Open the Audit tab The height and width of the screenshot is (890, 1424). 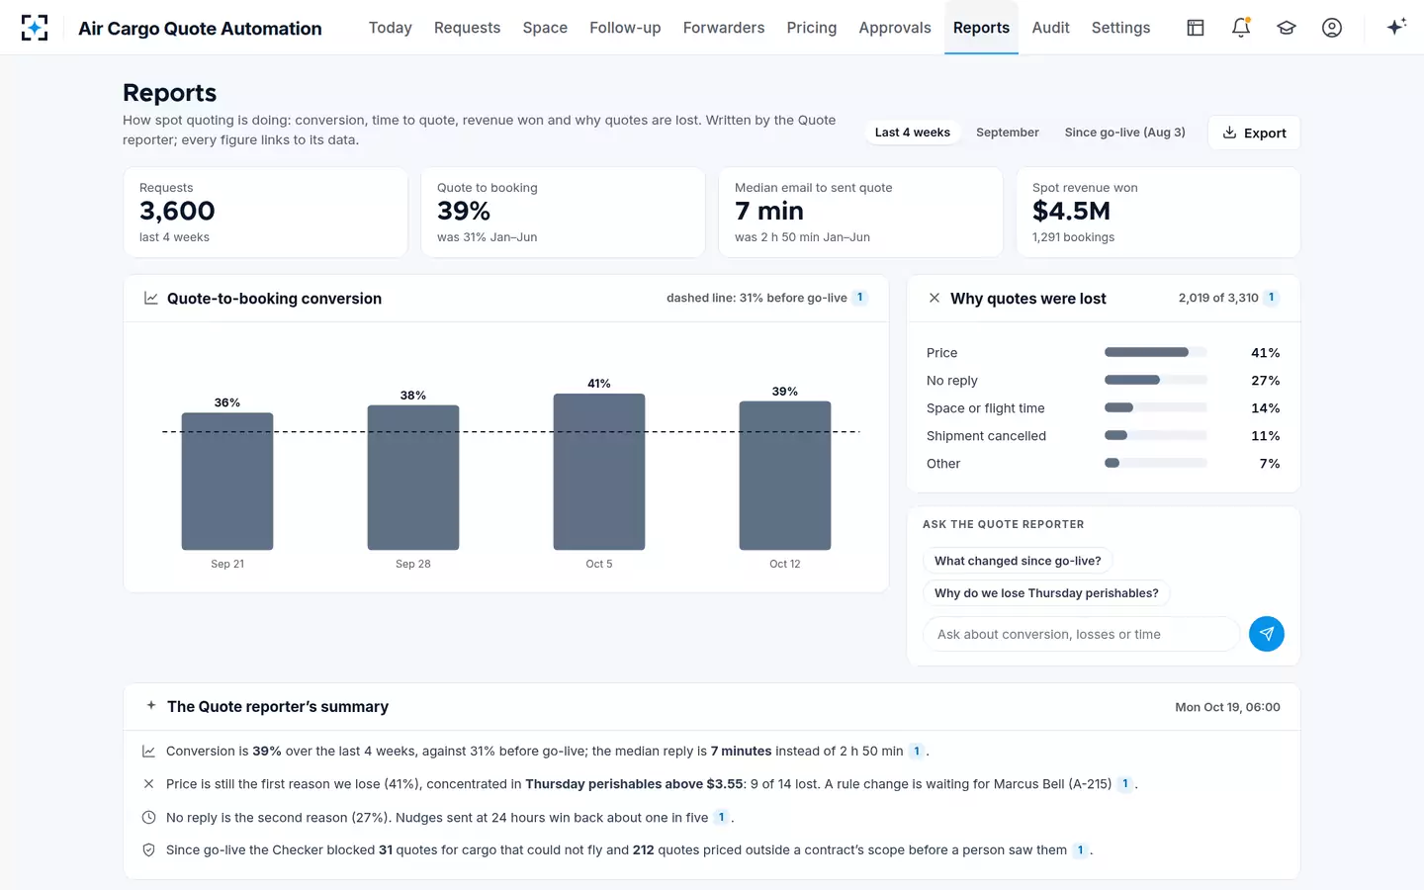(1050, 28)
